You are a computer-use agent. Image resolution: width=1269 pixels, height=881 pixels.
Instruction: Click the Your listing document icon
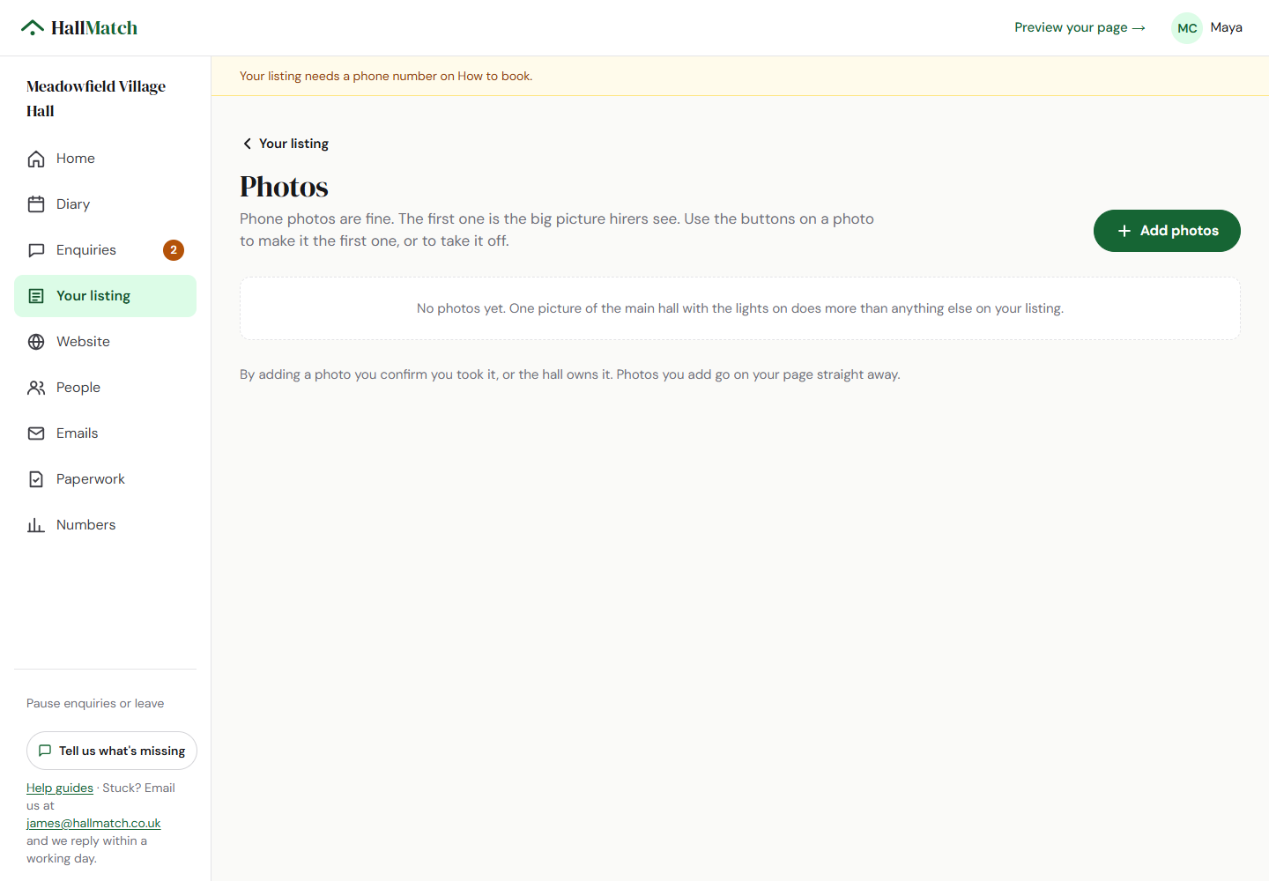[x=36, y=296]
